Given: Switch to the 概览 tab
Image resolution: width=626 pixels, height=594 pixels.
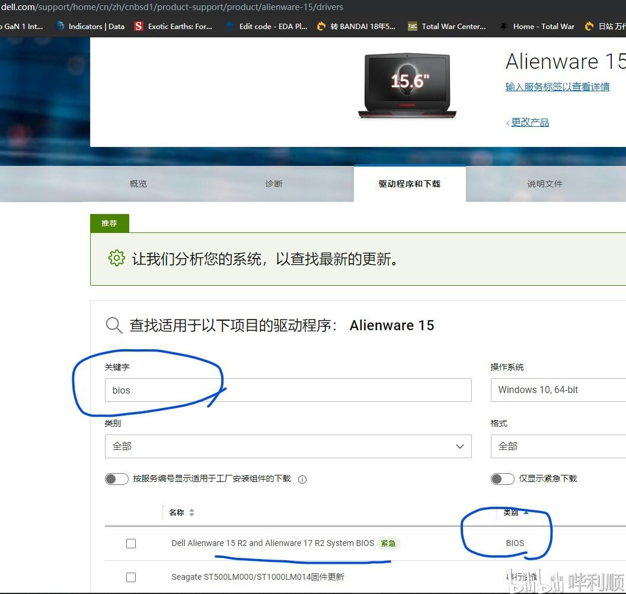Looking at the screenshot, I should point(138,184).
